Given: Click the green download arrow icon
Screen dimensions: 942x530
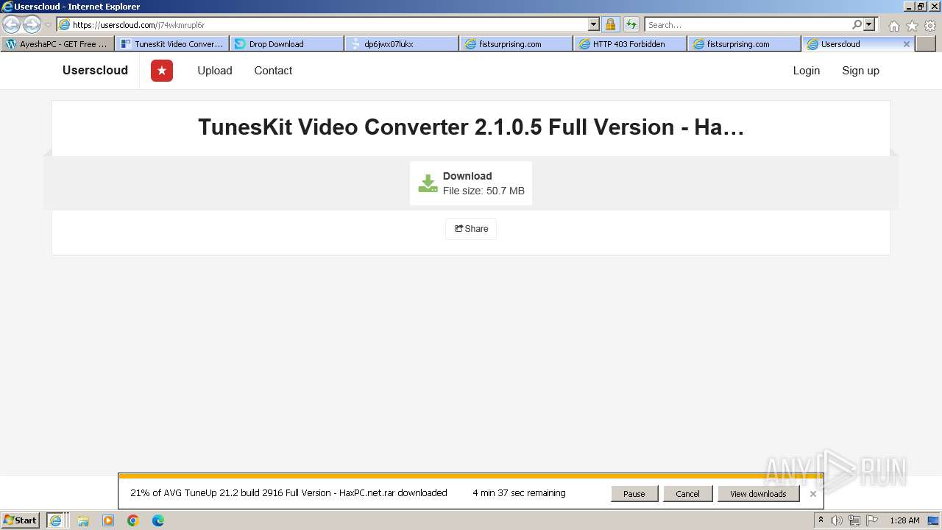Looking at the screenshot, I should (x=428, y=183).
